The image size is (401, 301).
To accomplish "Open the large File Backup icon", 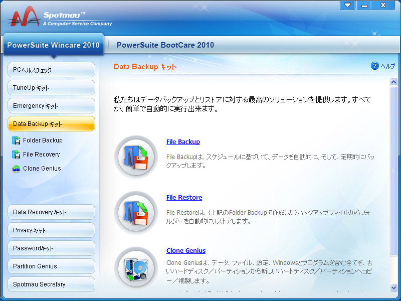I will [x=136, y=157].
